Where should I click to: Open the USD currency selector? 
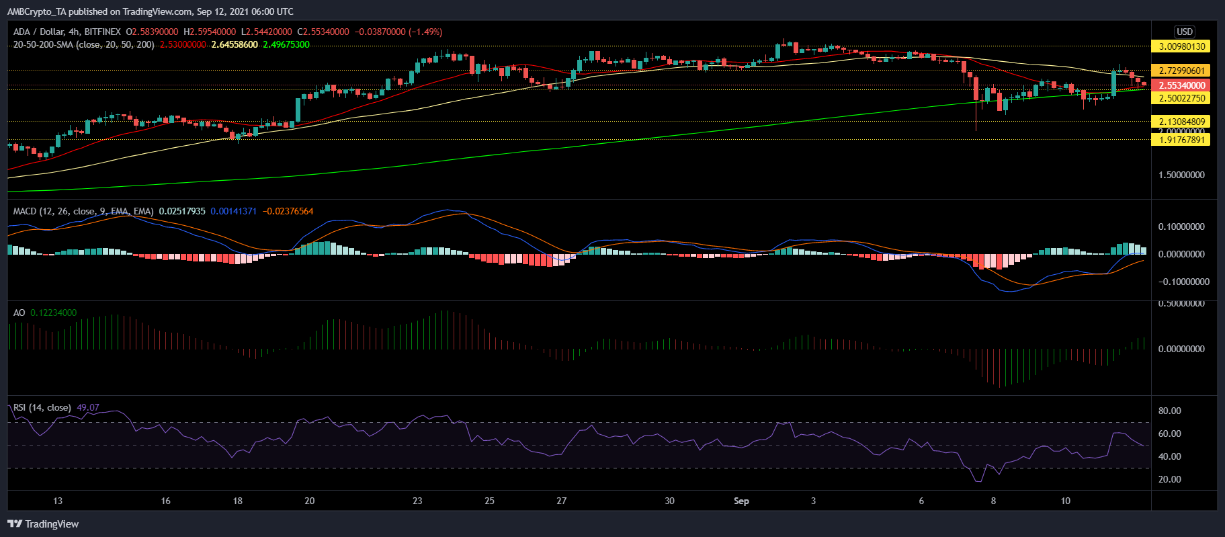(1185, 32)
